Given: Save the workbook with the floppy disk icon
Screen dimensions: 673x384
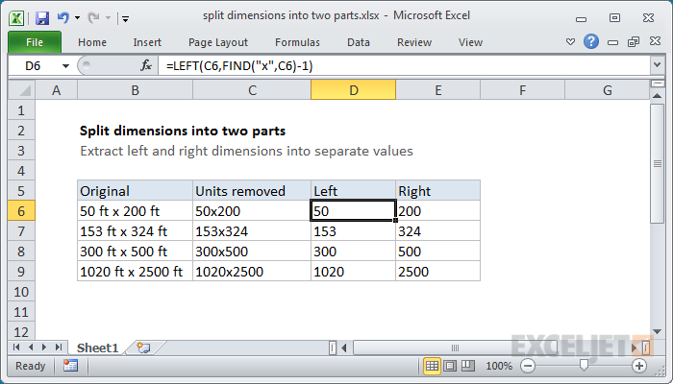Looking at the screenshot, I should point(42,18).
